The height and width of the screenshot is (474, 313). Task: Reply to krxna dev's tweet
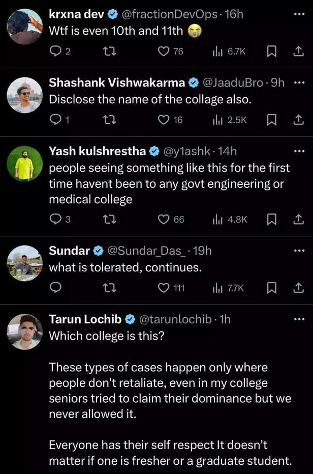click(x=55, y=51)
